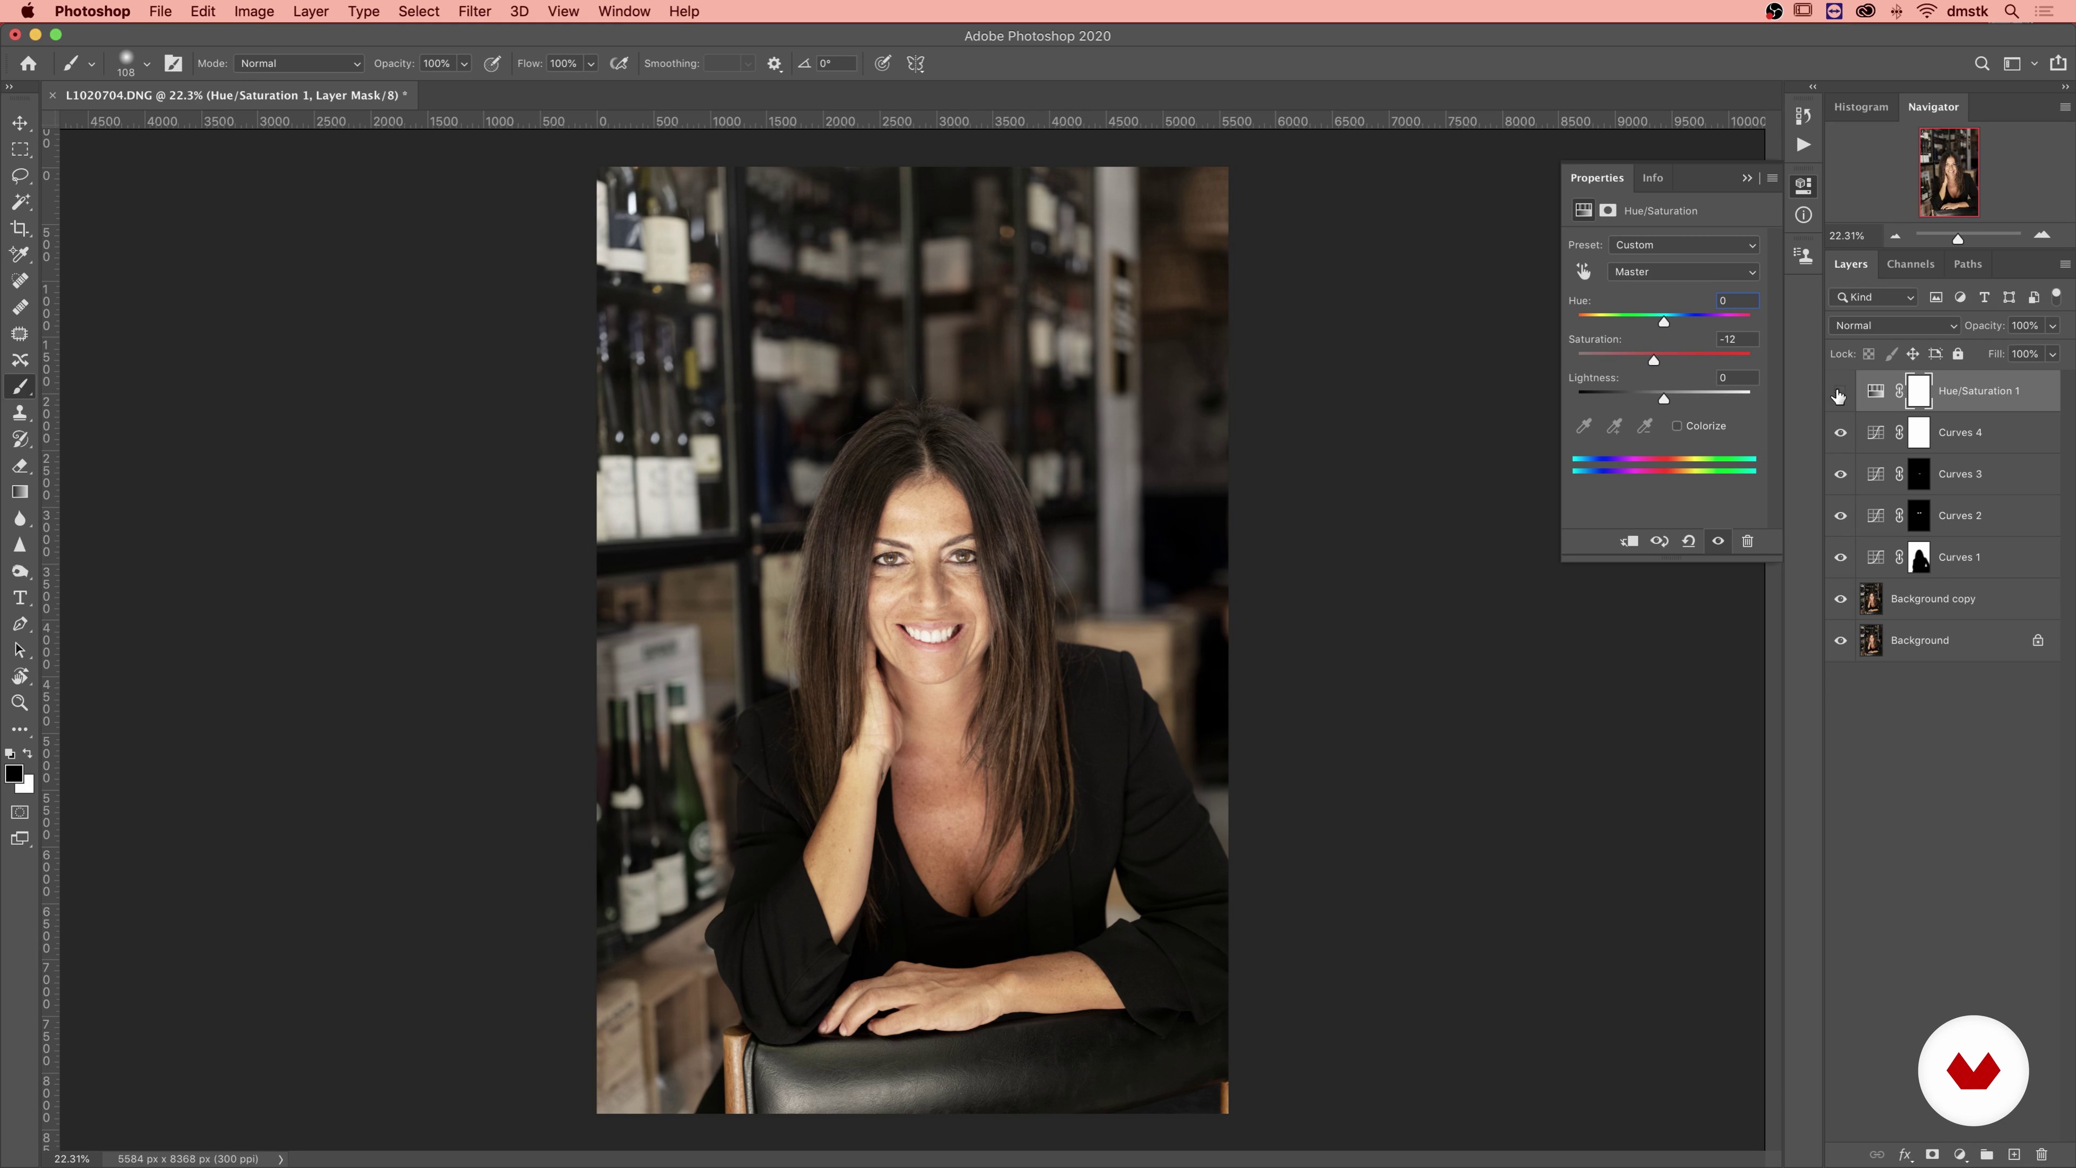
Task: Click the Navigator zoom slider handle
Action: (1958, 238)
